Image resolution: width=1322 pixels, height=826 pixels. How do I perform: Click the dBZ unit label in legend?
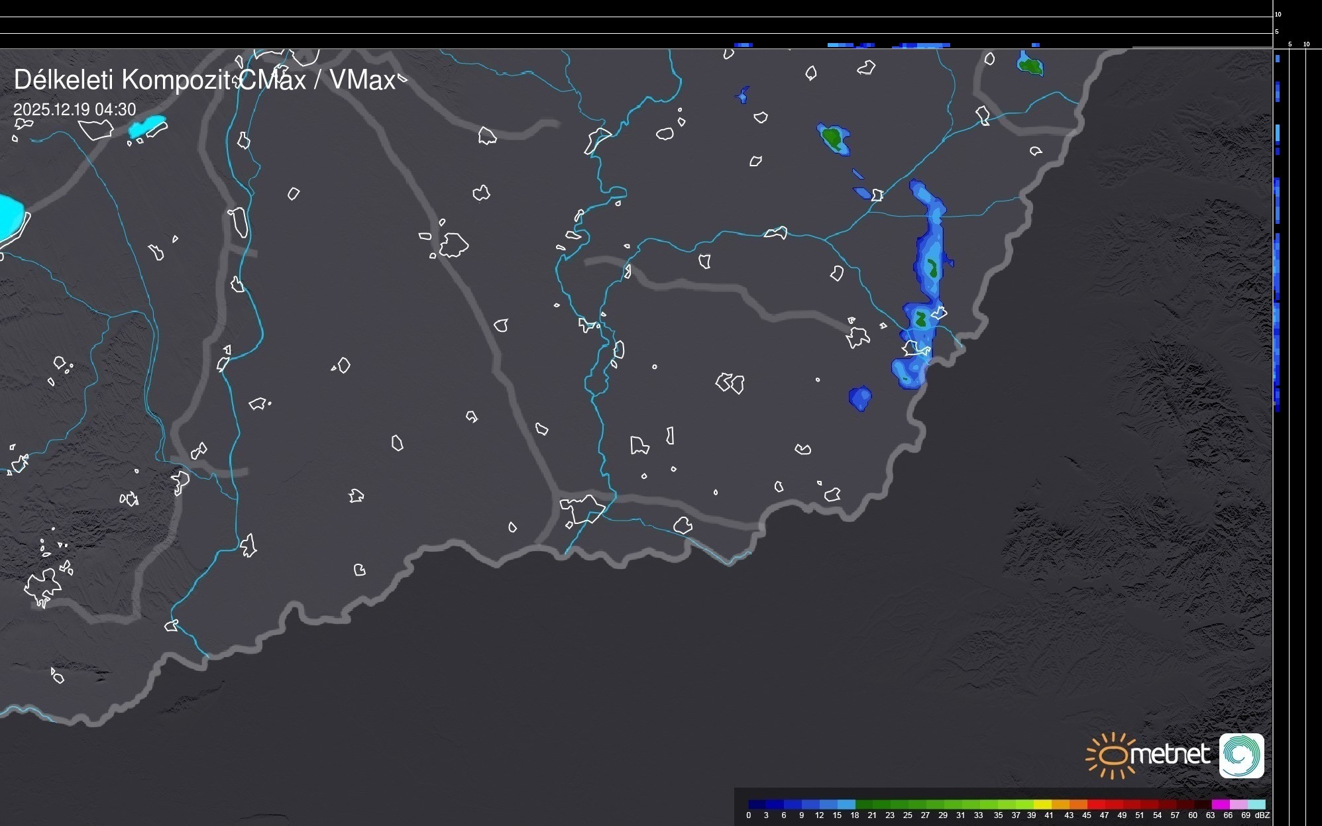click(x=1262, y=815)
